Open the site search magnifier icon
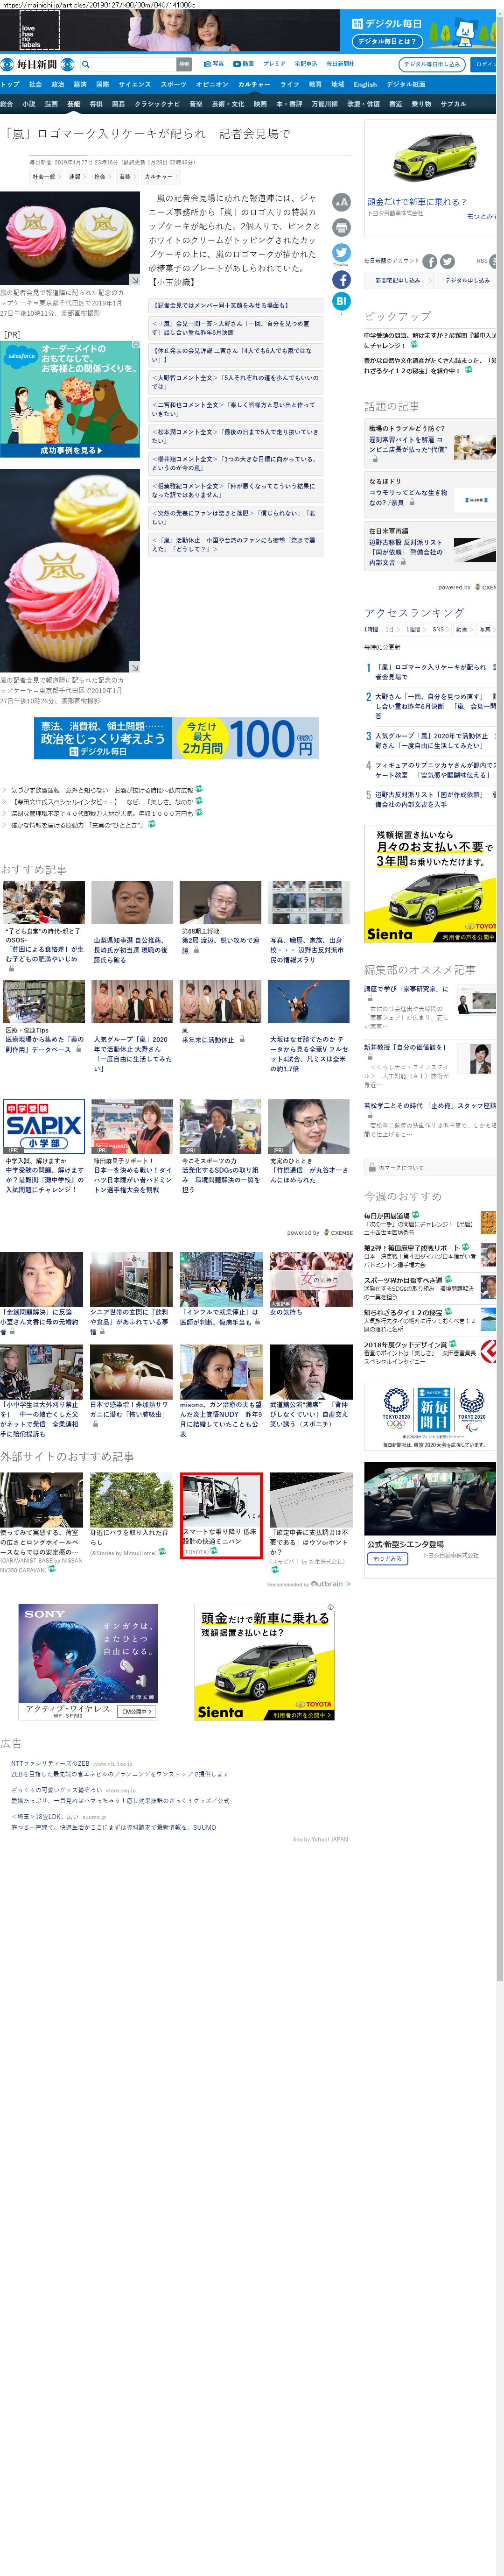504x2576 pixels. pos(86,64)
